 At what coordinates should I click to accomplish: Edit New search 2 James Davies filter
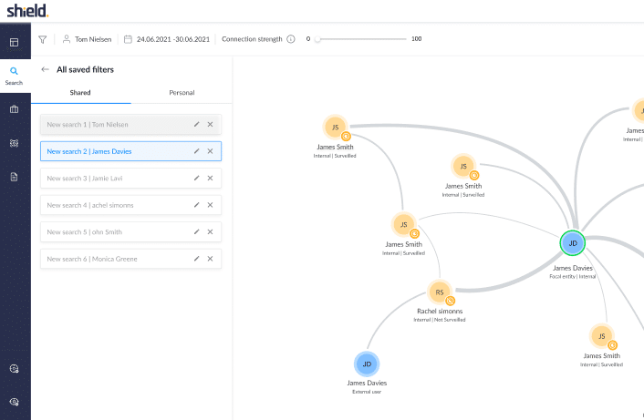(x=196, y=151)
